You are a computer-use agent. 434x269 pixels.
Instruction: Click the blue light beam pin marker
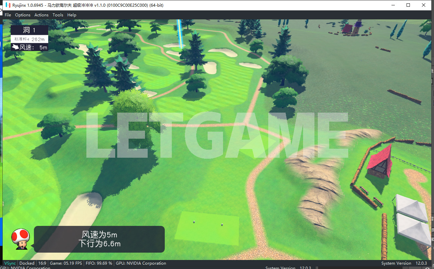click(x=180, y=33)
